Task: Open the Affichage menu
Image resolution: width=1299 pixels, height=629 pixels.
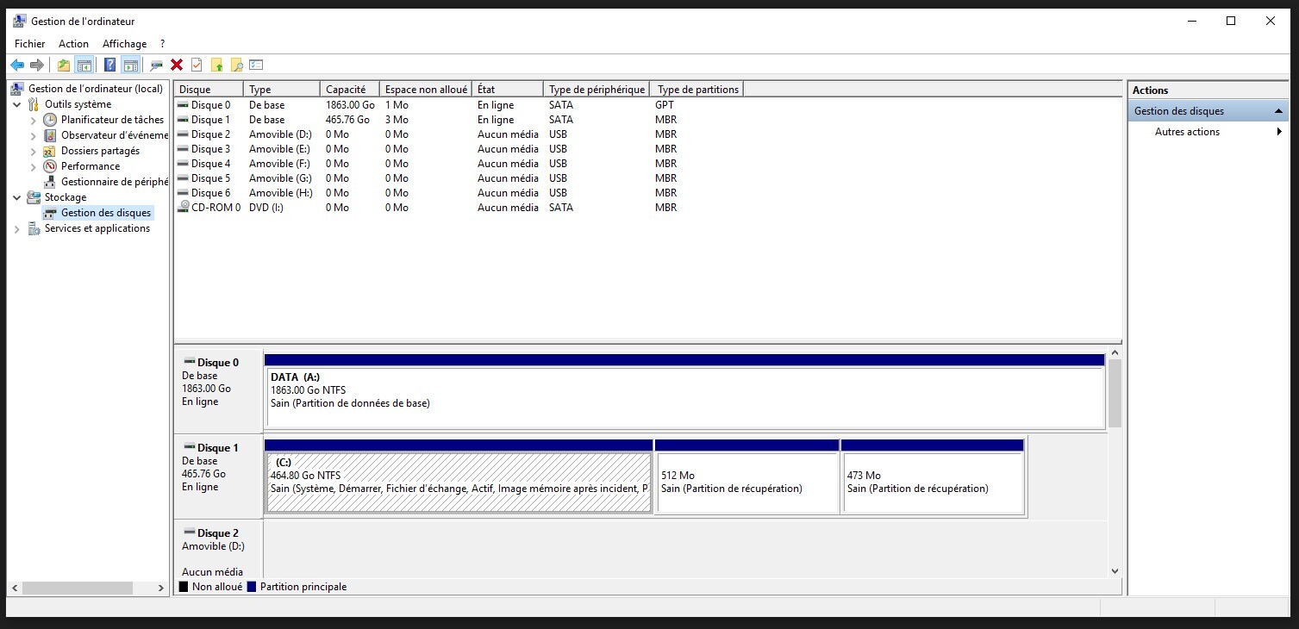Action: 124,44
